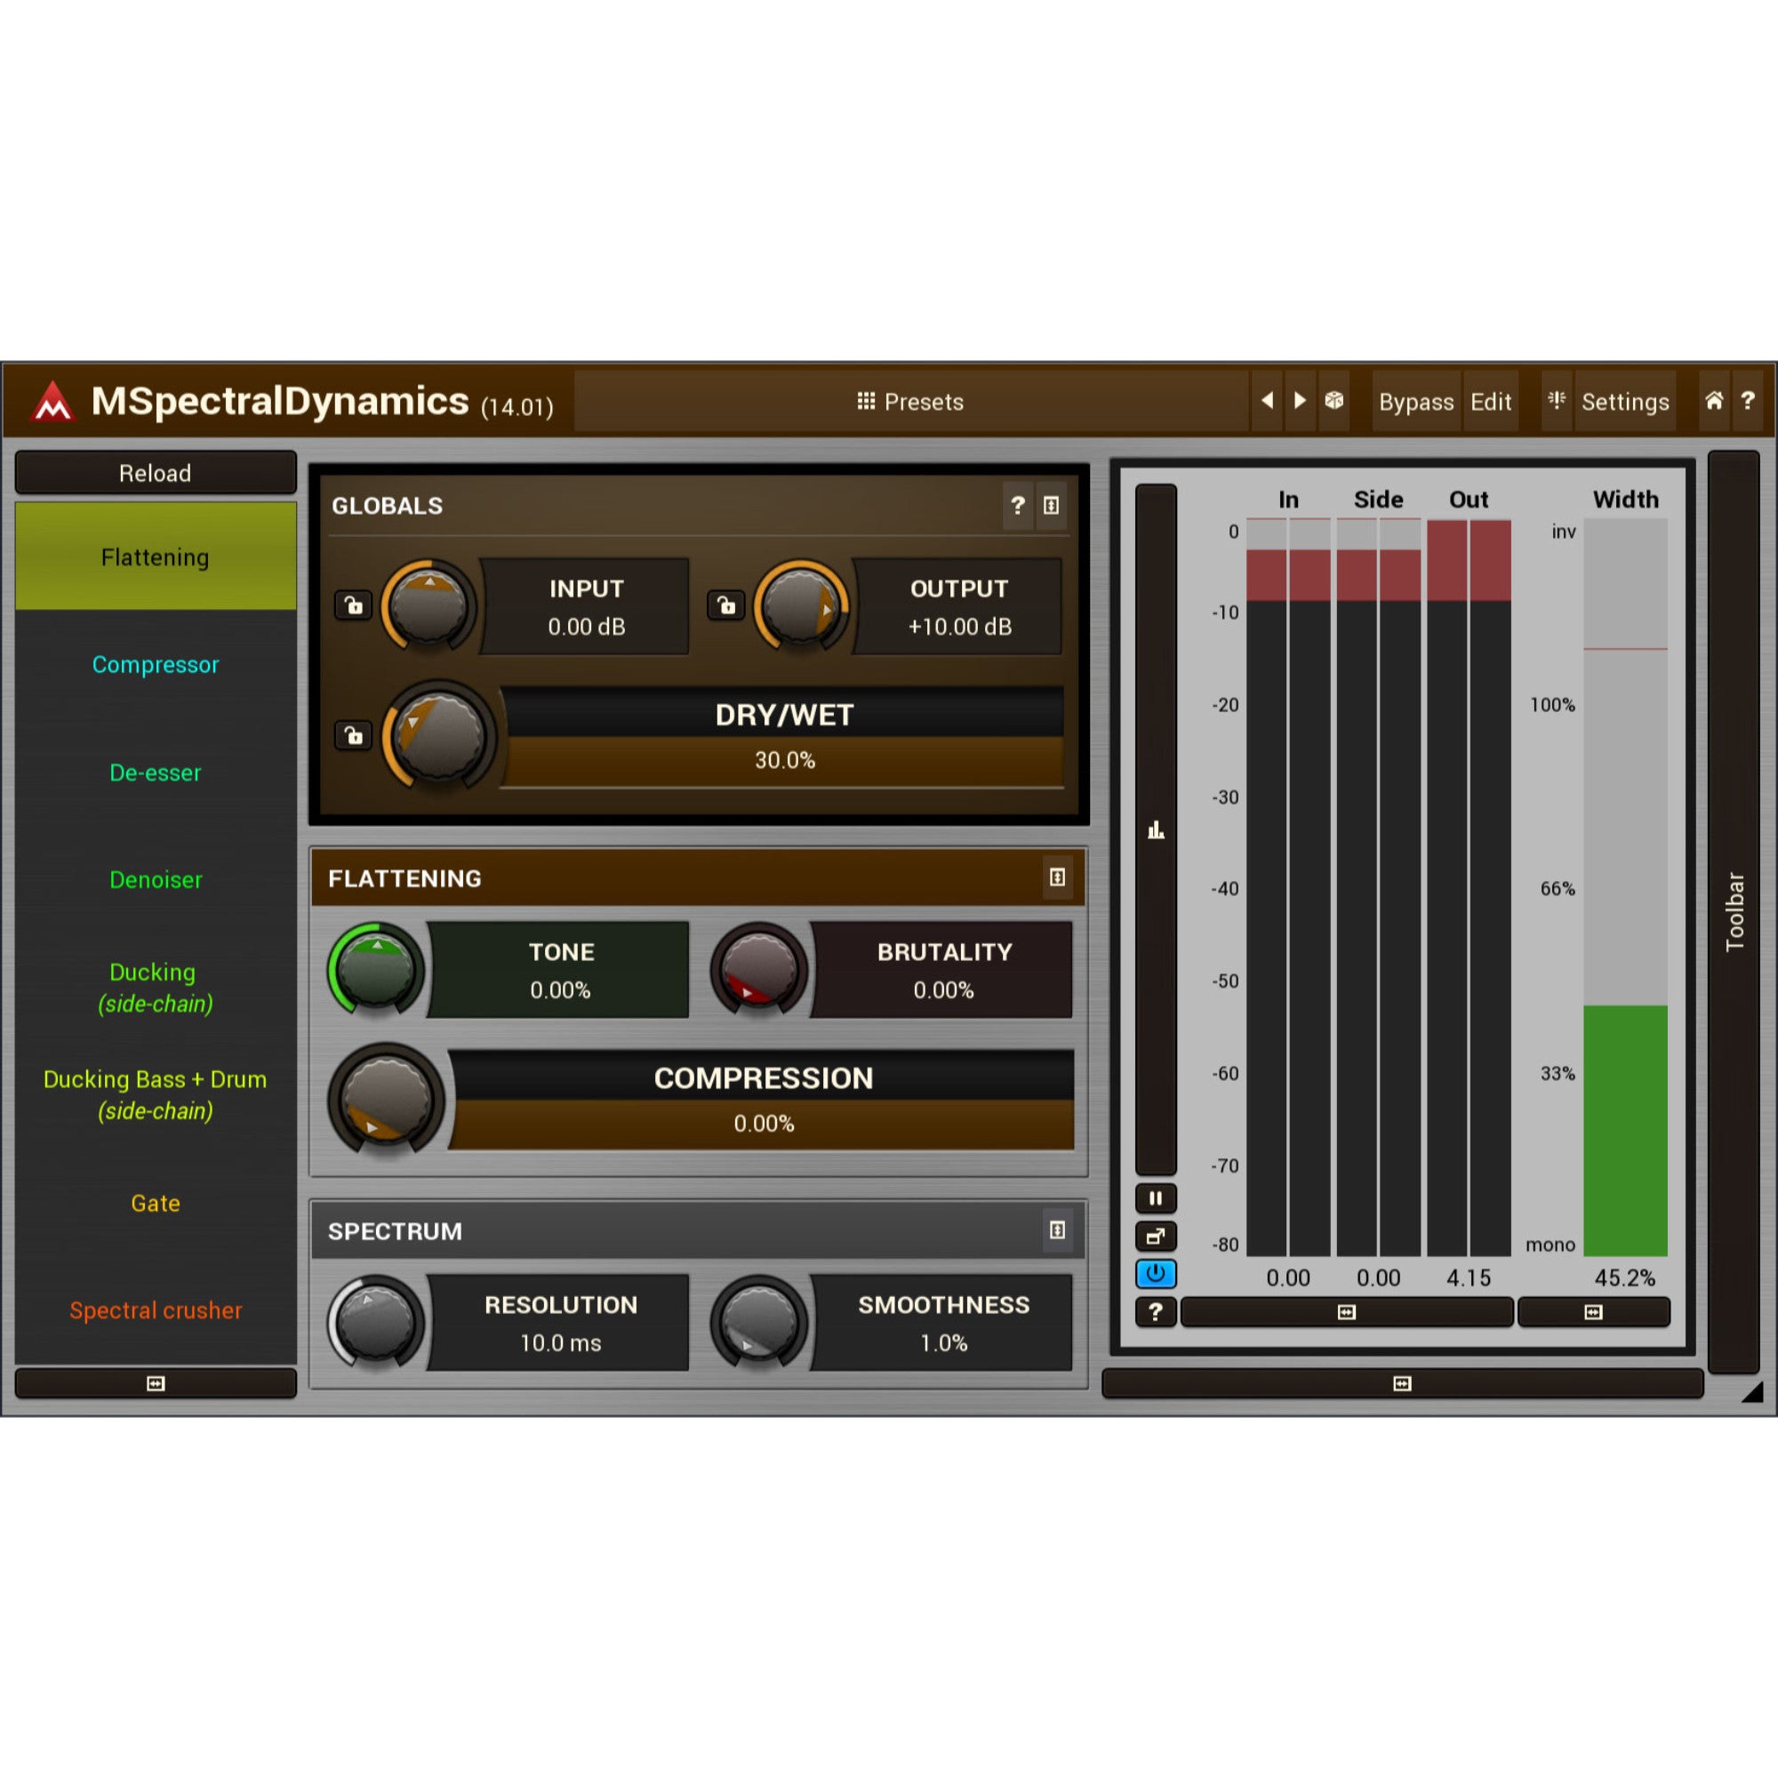The image size is (1778, 1778).
Task: Click the Input gain knob
Action: (x=428, y=605)
